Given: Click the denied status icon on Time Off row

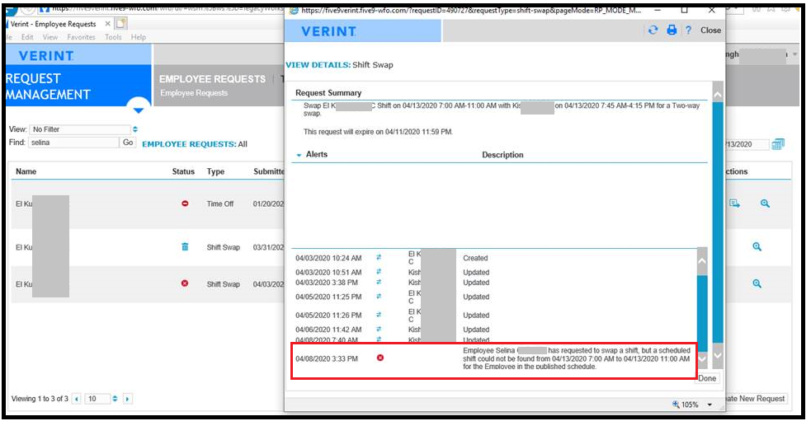Looking at the screenshot, I should click(185, 203).
